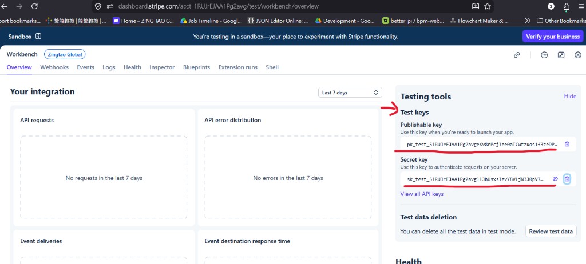
Task: Open the Development Google Drive bookmark
Action: point(345,21)
